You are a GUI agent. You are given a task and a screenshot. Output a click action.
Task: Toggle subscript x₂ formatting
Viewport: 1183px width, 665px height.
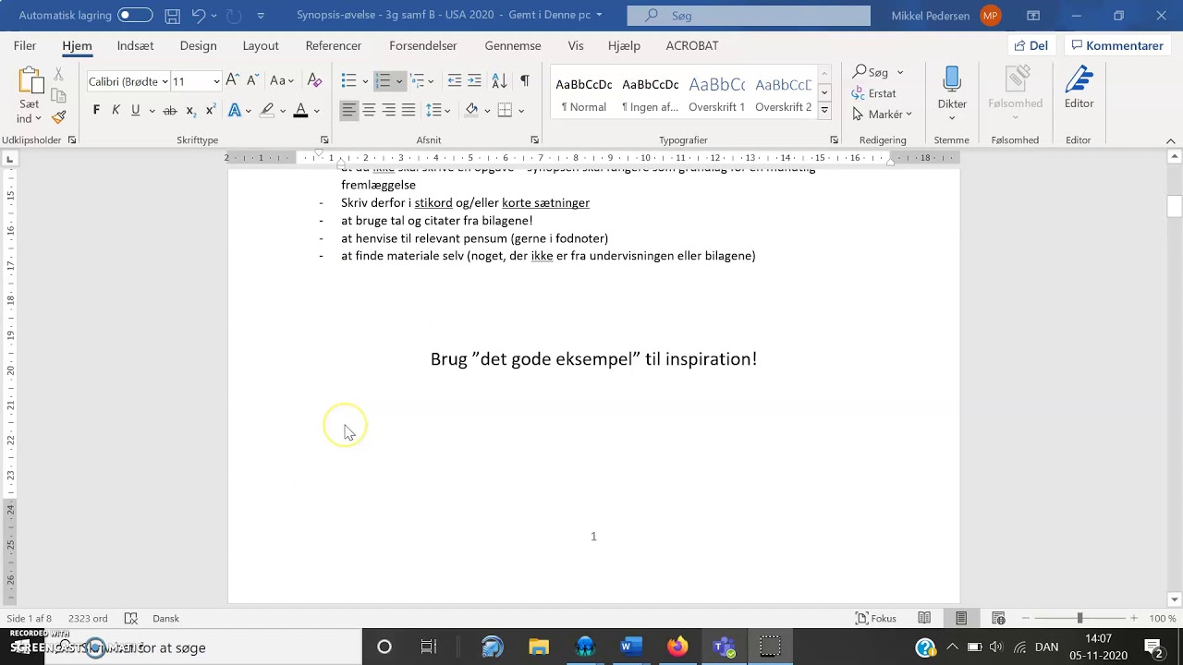pos(190,111)
